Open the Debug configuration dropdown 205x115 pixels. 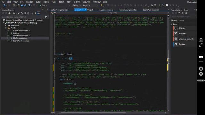80,5
